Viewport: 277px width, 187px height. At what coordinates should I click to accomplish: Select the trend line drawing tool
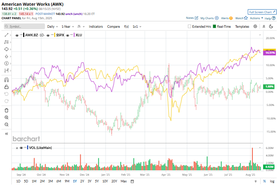pyautogui.click(x=6, y=35)
